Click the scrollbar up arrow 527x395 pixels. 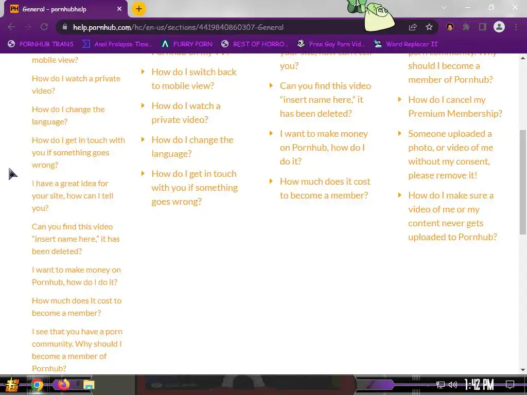pyautogui.click(x=523, y=58)
